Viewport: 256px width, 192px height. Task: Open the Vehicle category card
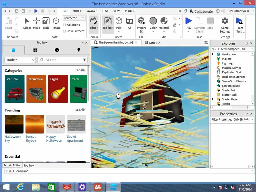coord(14,89)
